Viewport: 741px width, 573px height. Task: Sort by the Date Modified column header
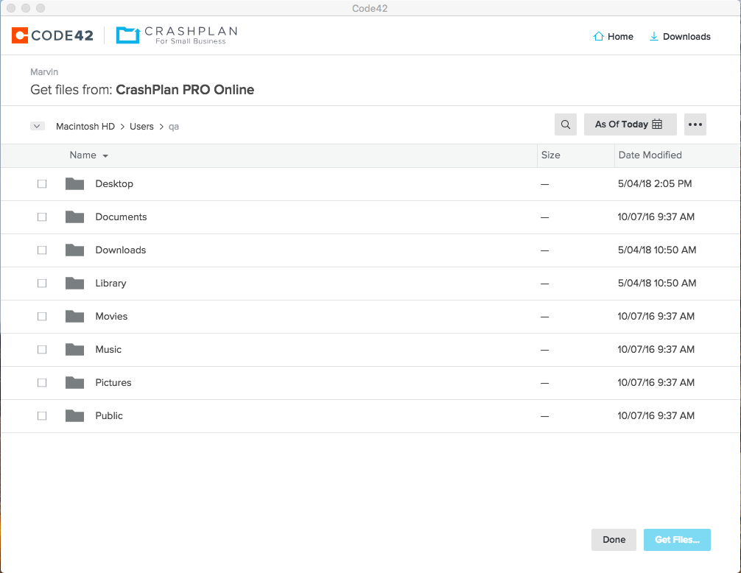(650, 155)
